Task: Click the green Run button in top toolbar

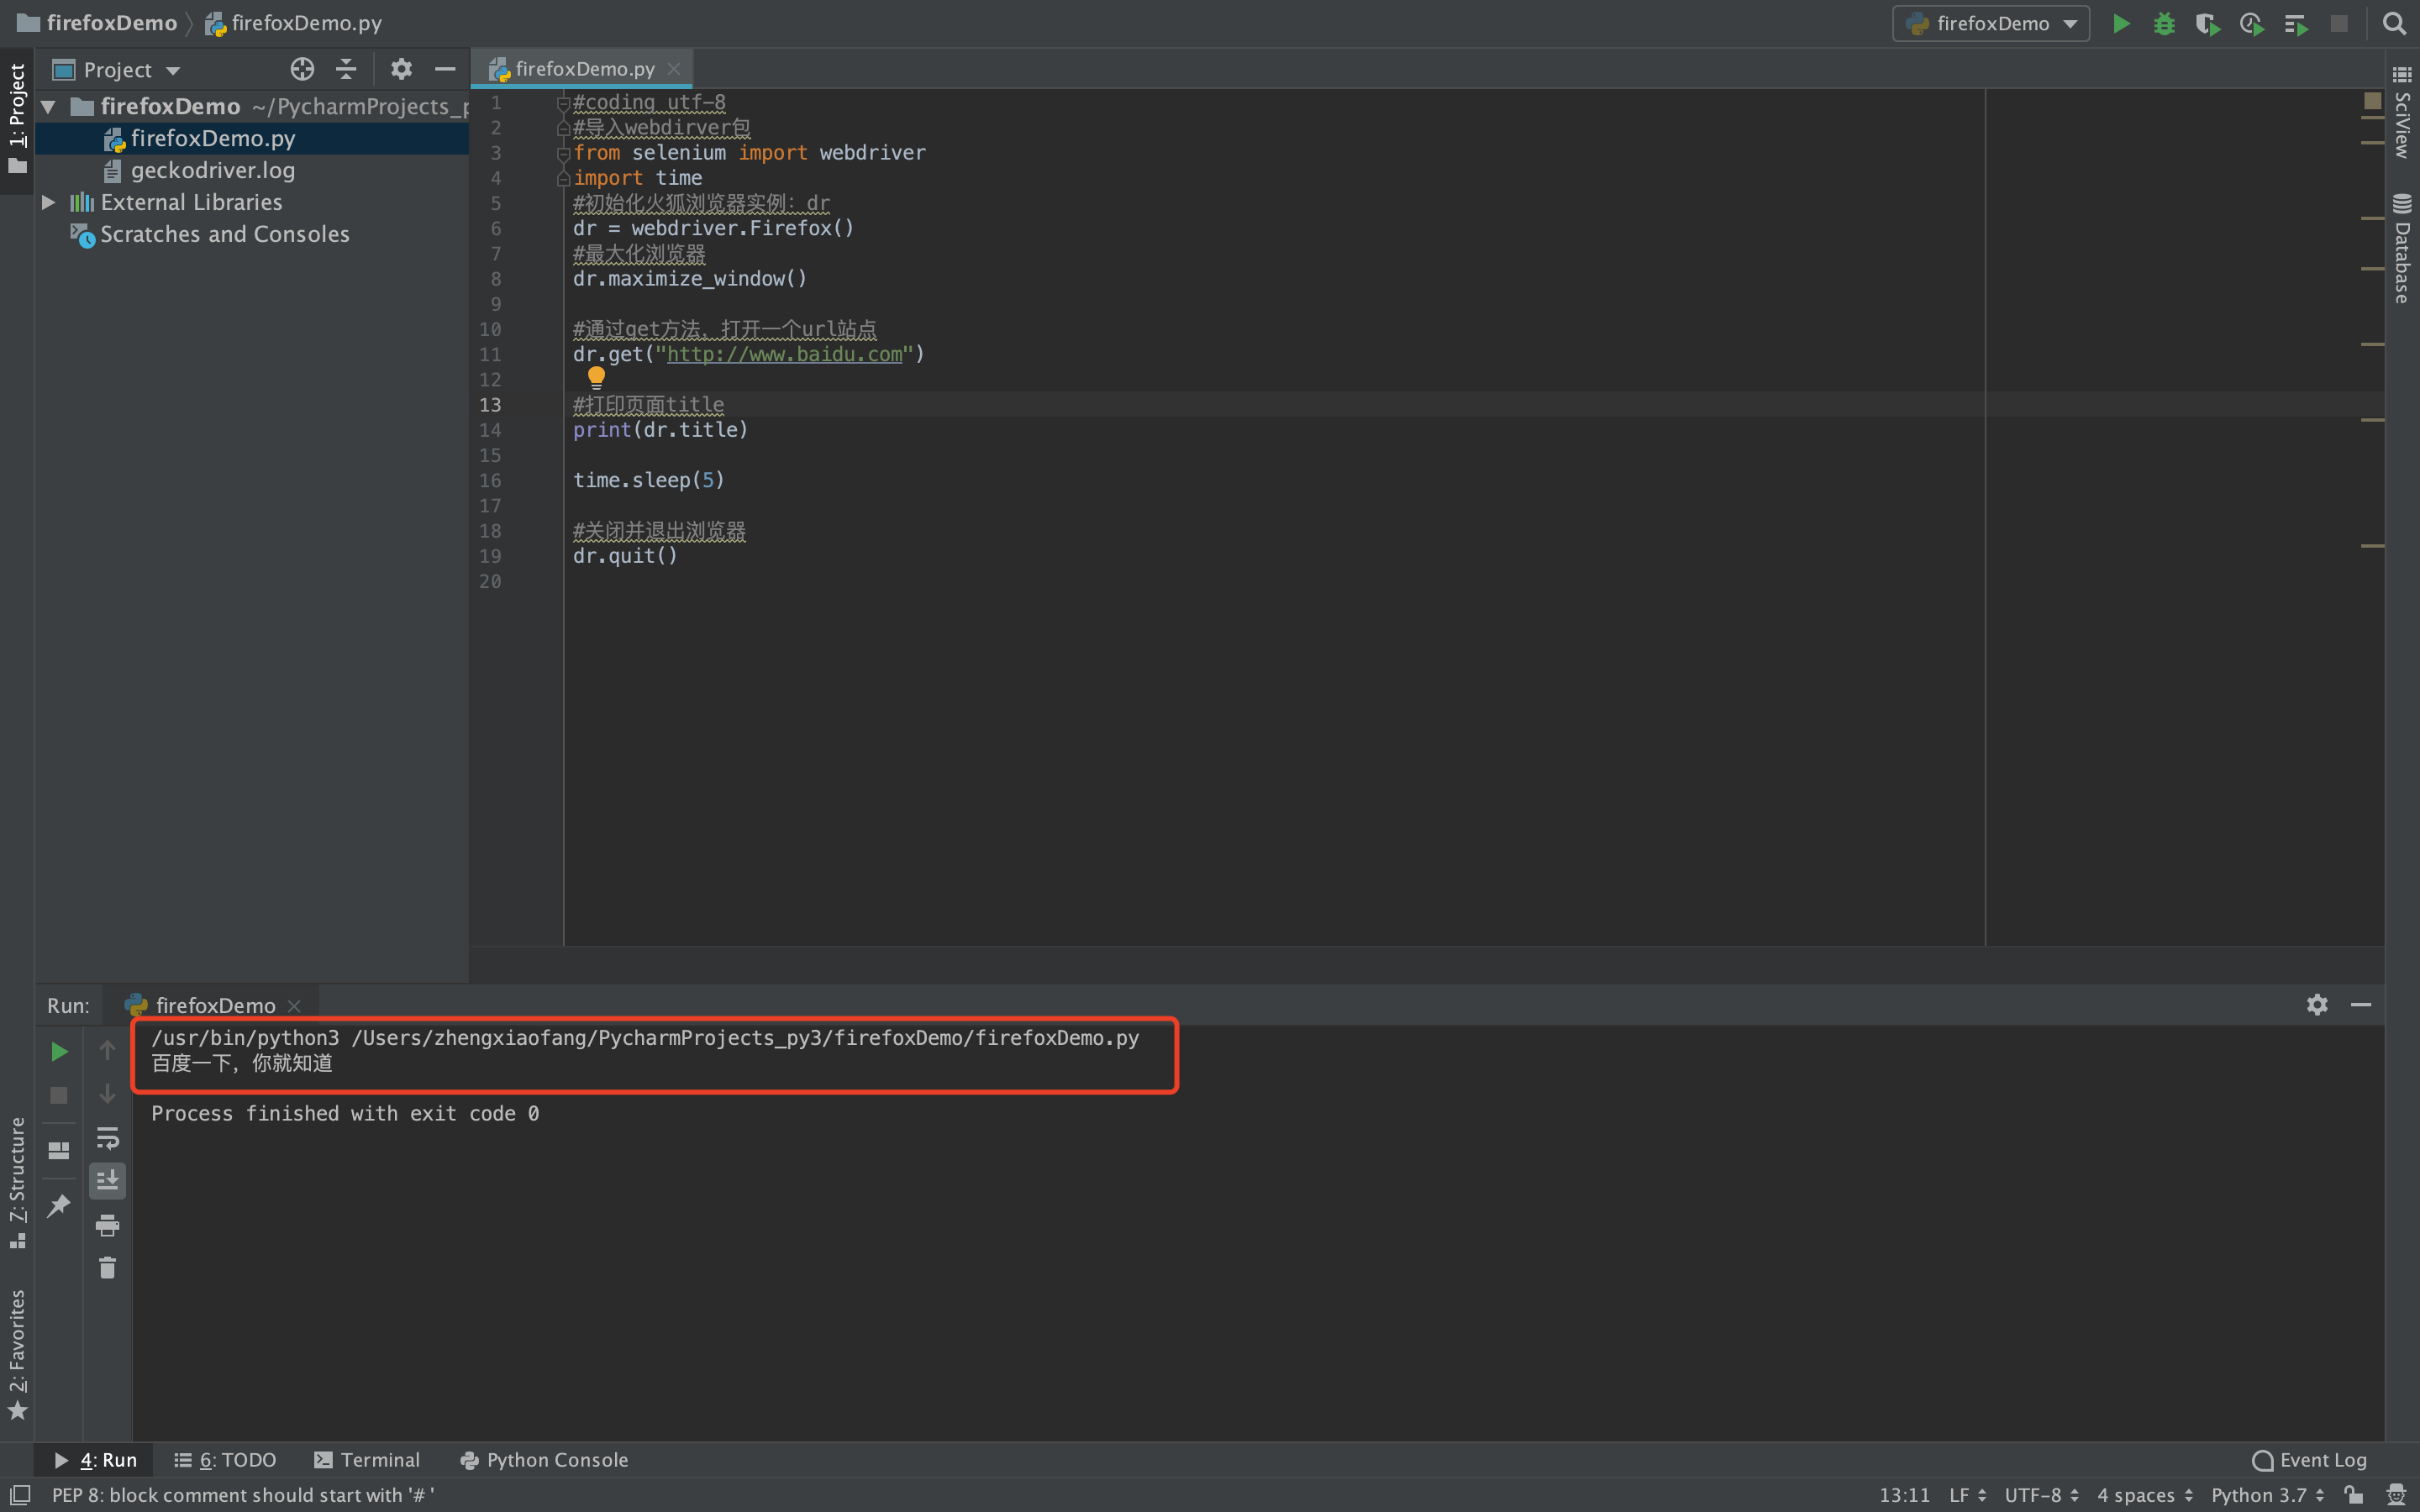Action: (x=2121, y=23)
